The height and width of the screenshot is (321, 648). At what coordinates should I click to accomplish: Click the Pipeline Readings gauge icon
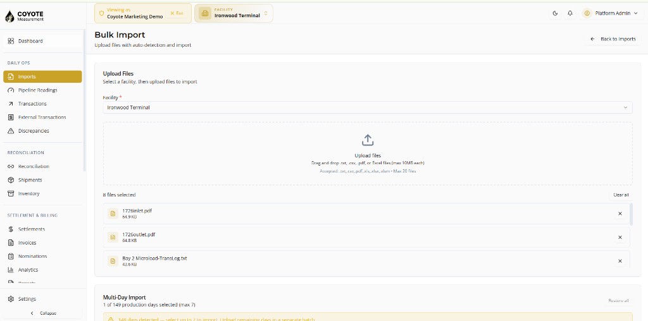(x=11, y=90)
